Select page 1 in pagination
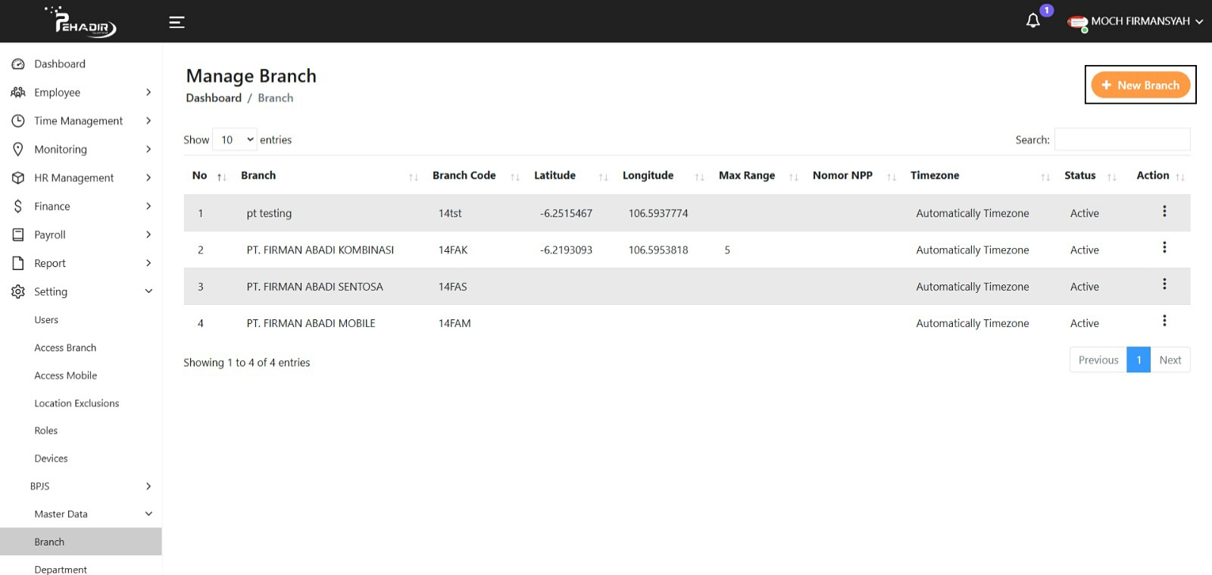Screen dimensions: 1212x575 coord(1139,360)
